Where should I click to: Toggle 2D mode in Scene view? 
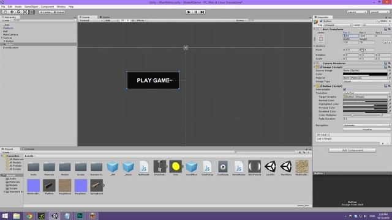click(x=123, y=20)
